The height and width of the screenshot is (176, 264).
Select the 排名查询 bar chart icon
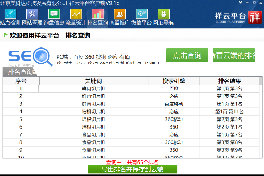(x=98, y=14)
